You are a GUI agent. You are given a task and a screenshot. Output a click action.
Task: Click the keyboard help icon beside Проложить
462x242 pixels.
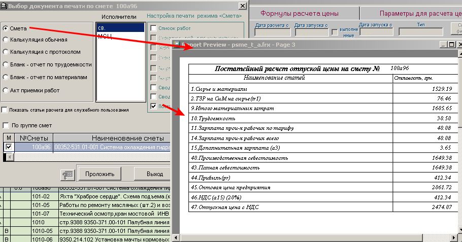(67, 174)
